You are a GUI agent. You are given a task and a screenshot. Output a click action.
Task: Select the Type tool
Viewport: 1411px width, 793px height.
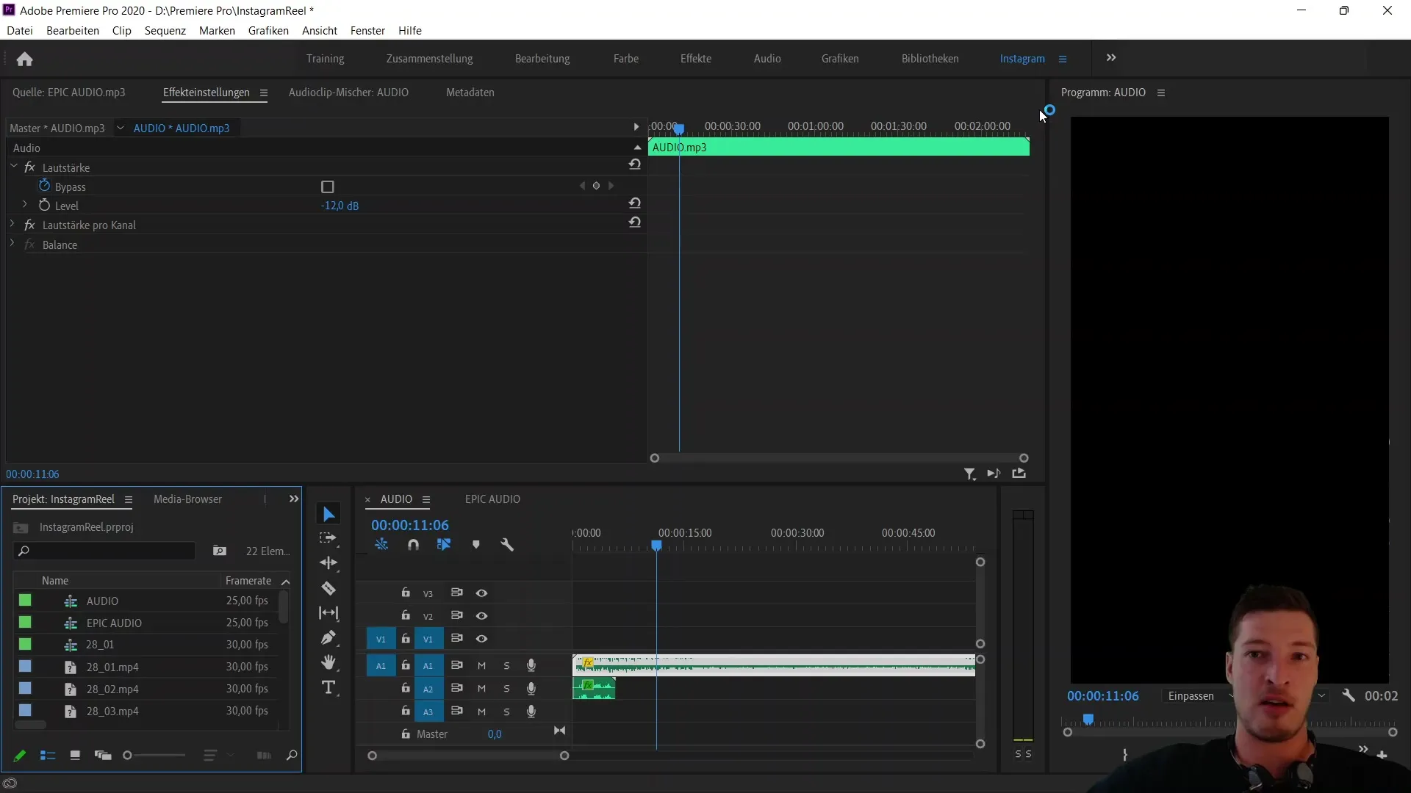coord(328,687)
